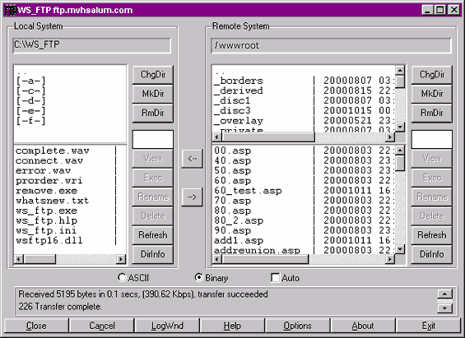Select whatsnew.txt in local files
Image resolution: width=465 pixels, height=338 pixels.
[53, 201]
